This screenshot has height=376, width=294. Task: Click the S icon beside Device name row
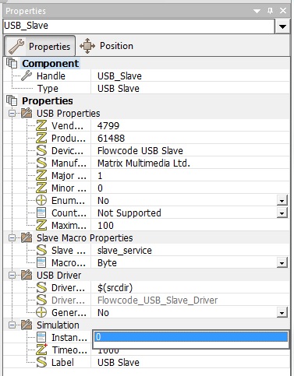tap(41, 151)
